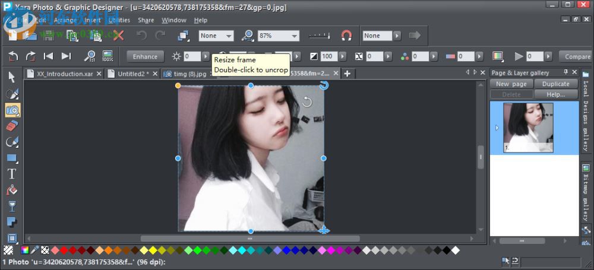The height and width of the screenshot is (270, 594).
Task: Click the horizontal canvas scrollbar
Action: pyautogui.click(x=250, y=239)
